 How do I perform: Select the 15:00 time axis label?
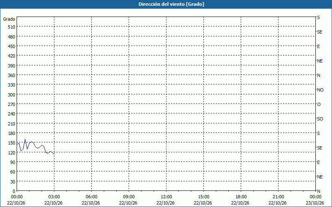(x=203, y=197)
